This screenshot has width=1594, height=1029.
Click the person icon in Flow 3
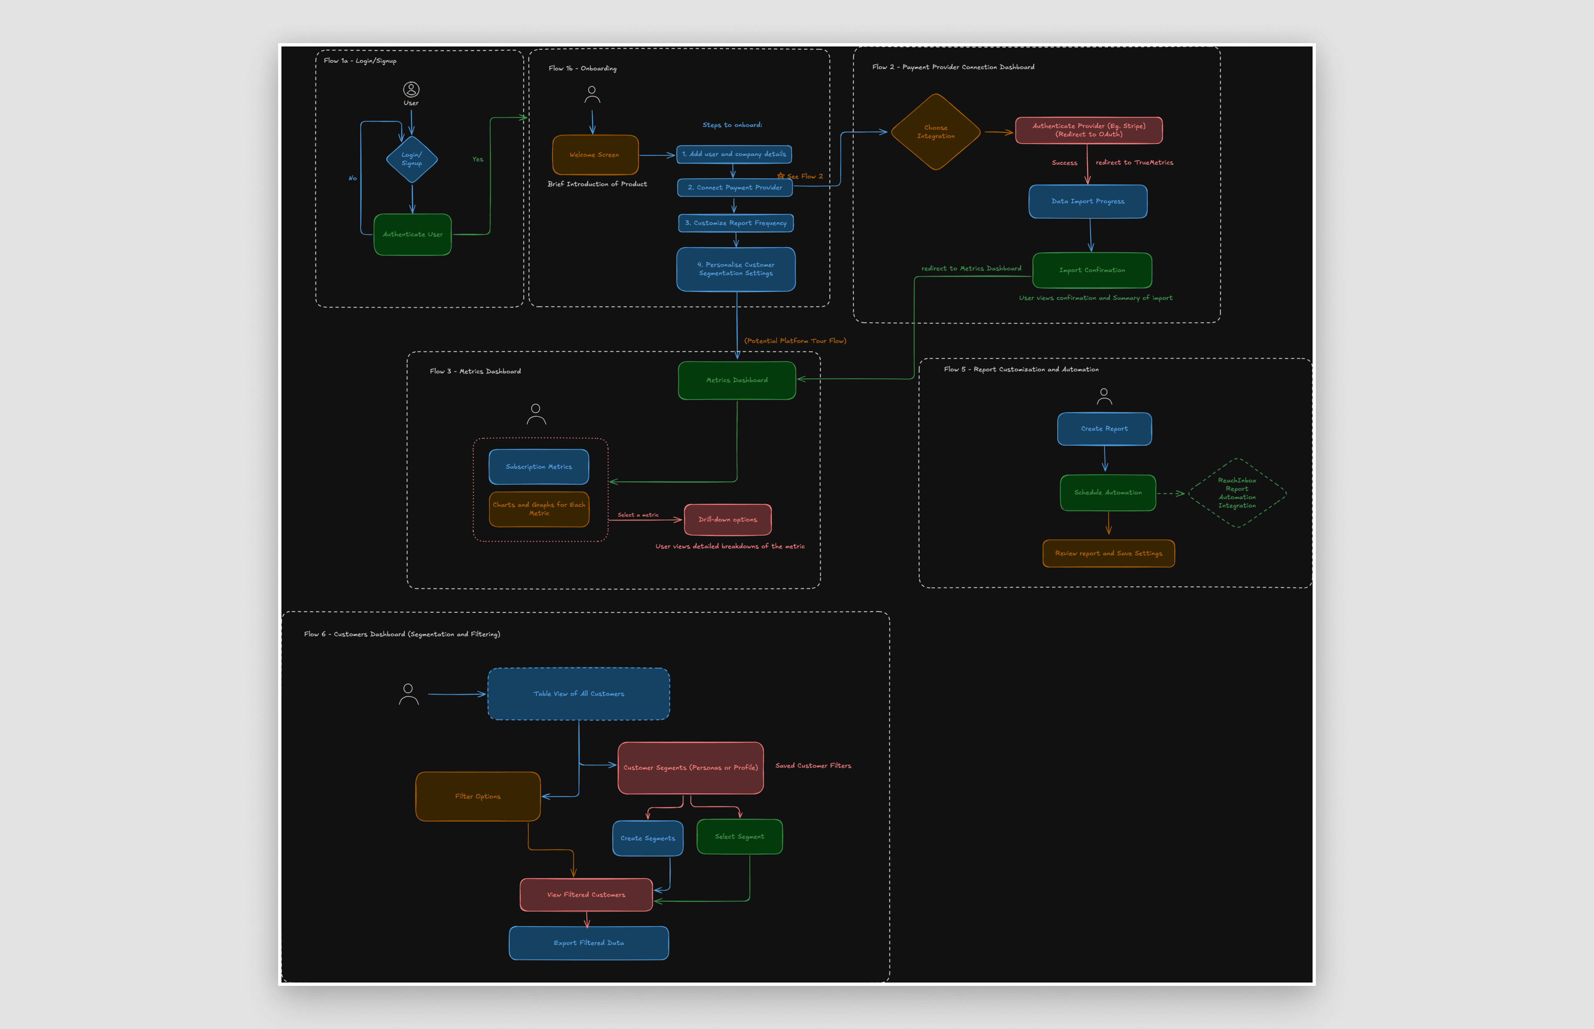coord(536,414)
